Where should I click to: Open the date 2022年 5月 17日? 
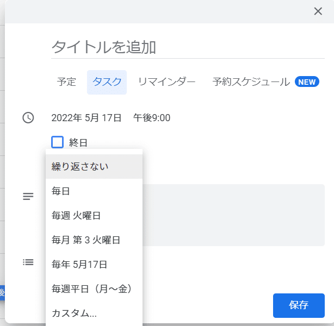[86, 118]
